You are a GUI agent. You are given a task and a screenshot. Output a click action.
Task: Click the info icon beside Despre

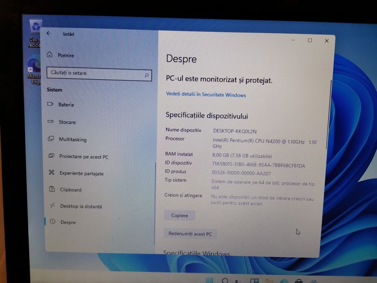tap(53, 222)
